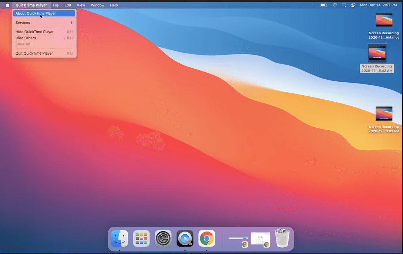Click the dimmed Show All item
This screenshot has height=254, width=403.
point(44,44)
